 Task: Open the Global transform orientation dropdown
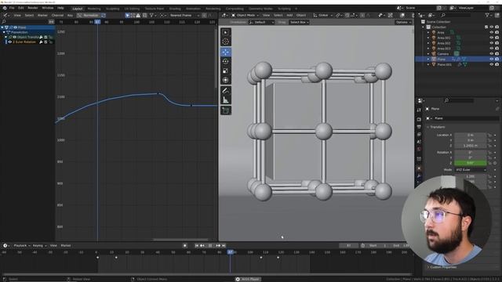pyautogui.click(x=322, y=16)
